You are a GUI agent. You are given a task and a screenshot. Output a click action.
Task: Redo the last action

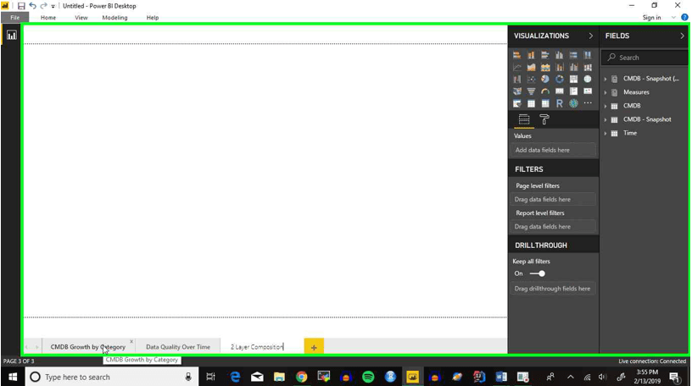(43, 6)
